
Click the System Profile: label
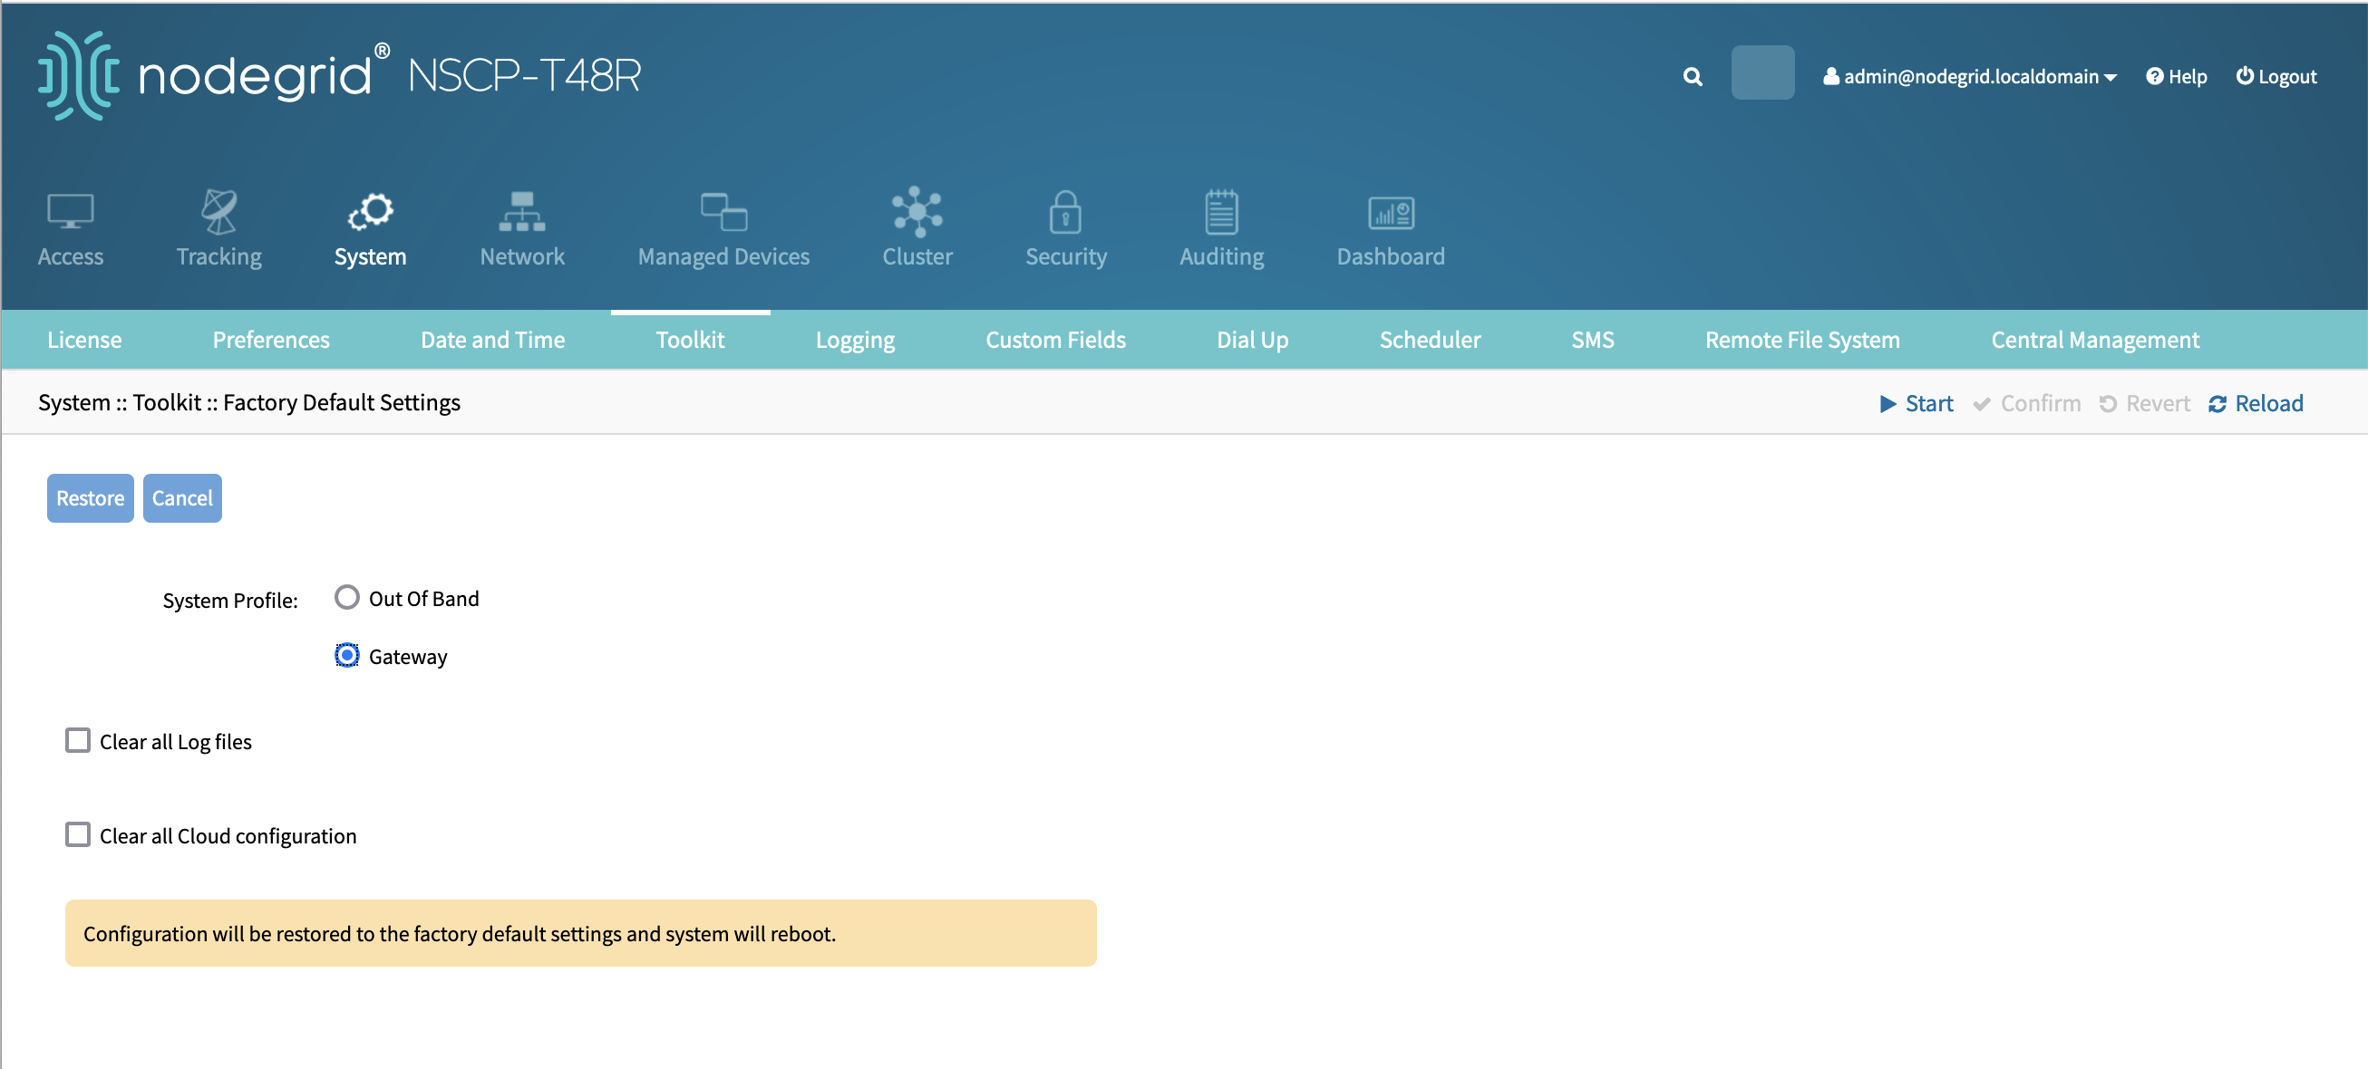(229, 600)
